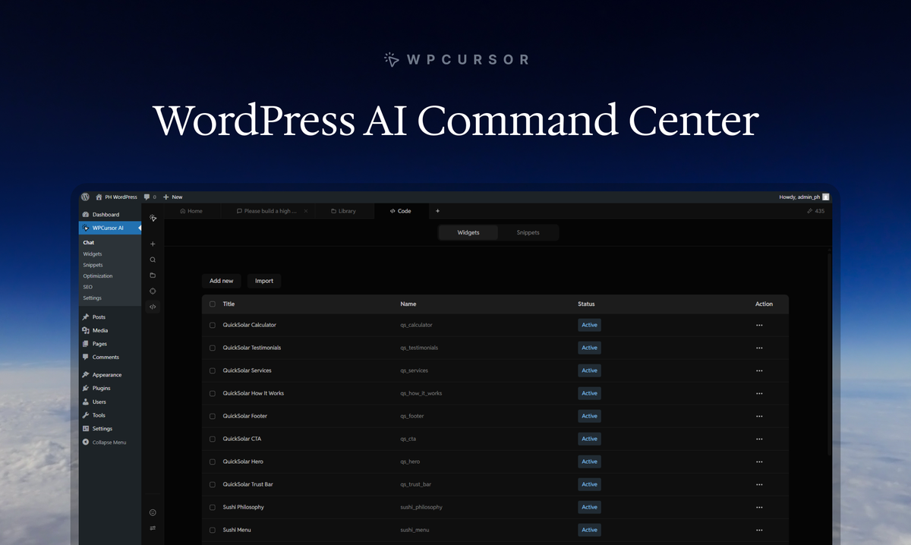Select the WPCursor cursor icon in the mini sidebar
The width and height of the screenshot is (911, 545).
pos(153,218)
